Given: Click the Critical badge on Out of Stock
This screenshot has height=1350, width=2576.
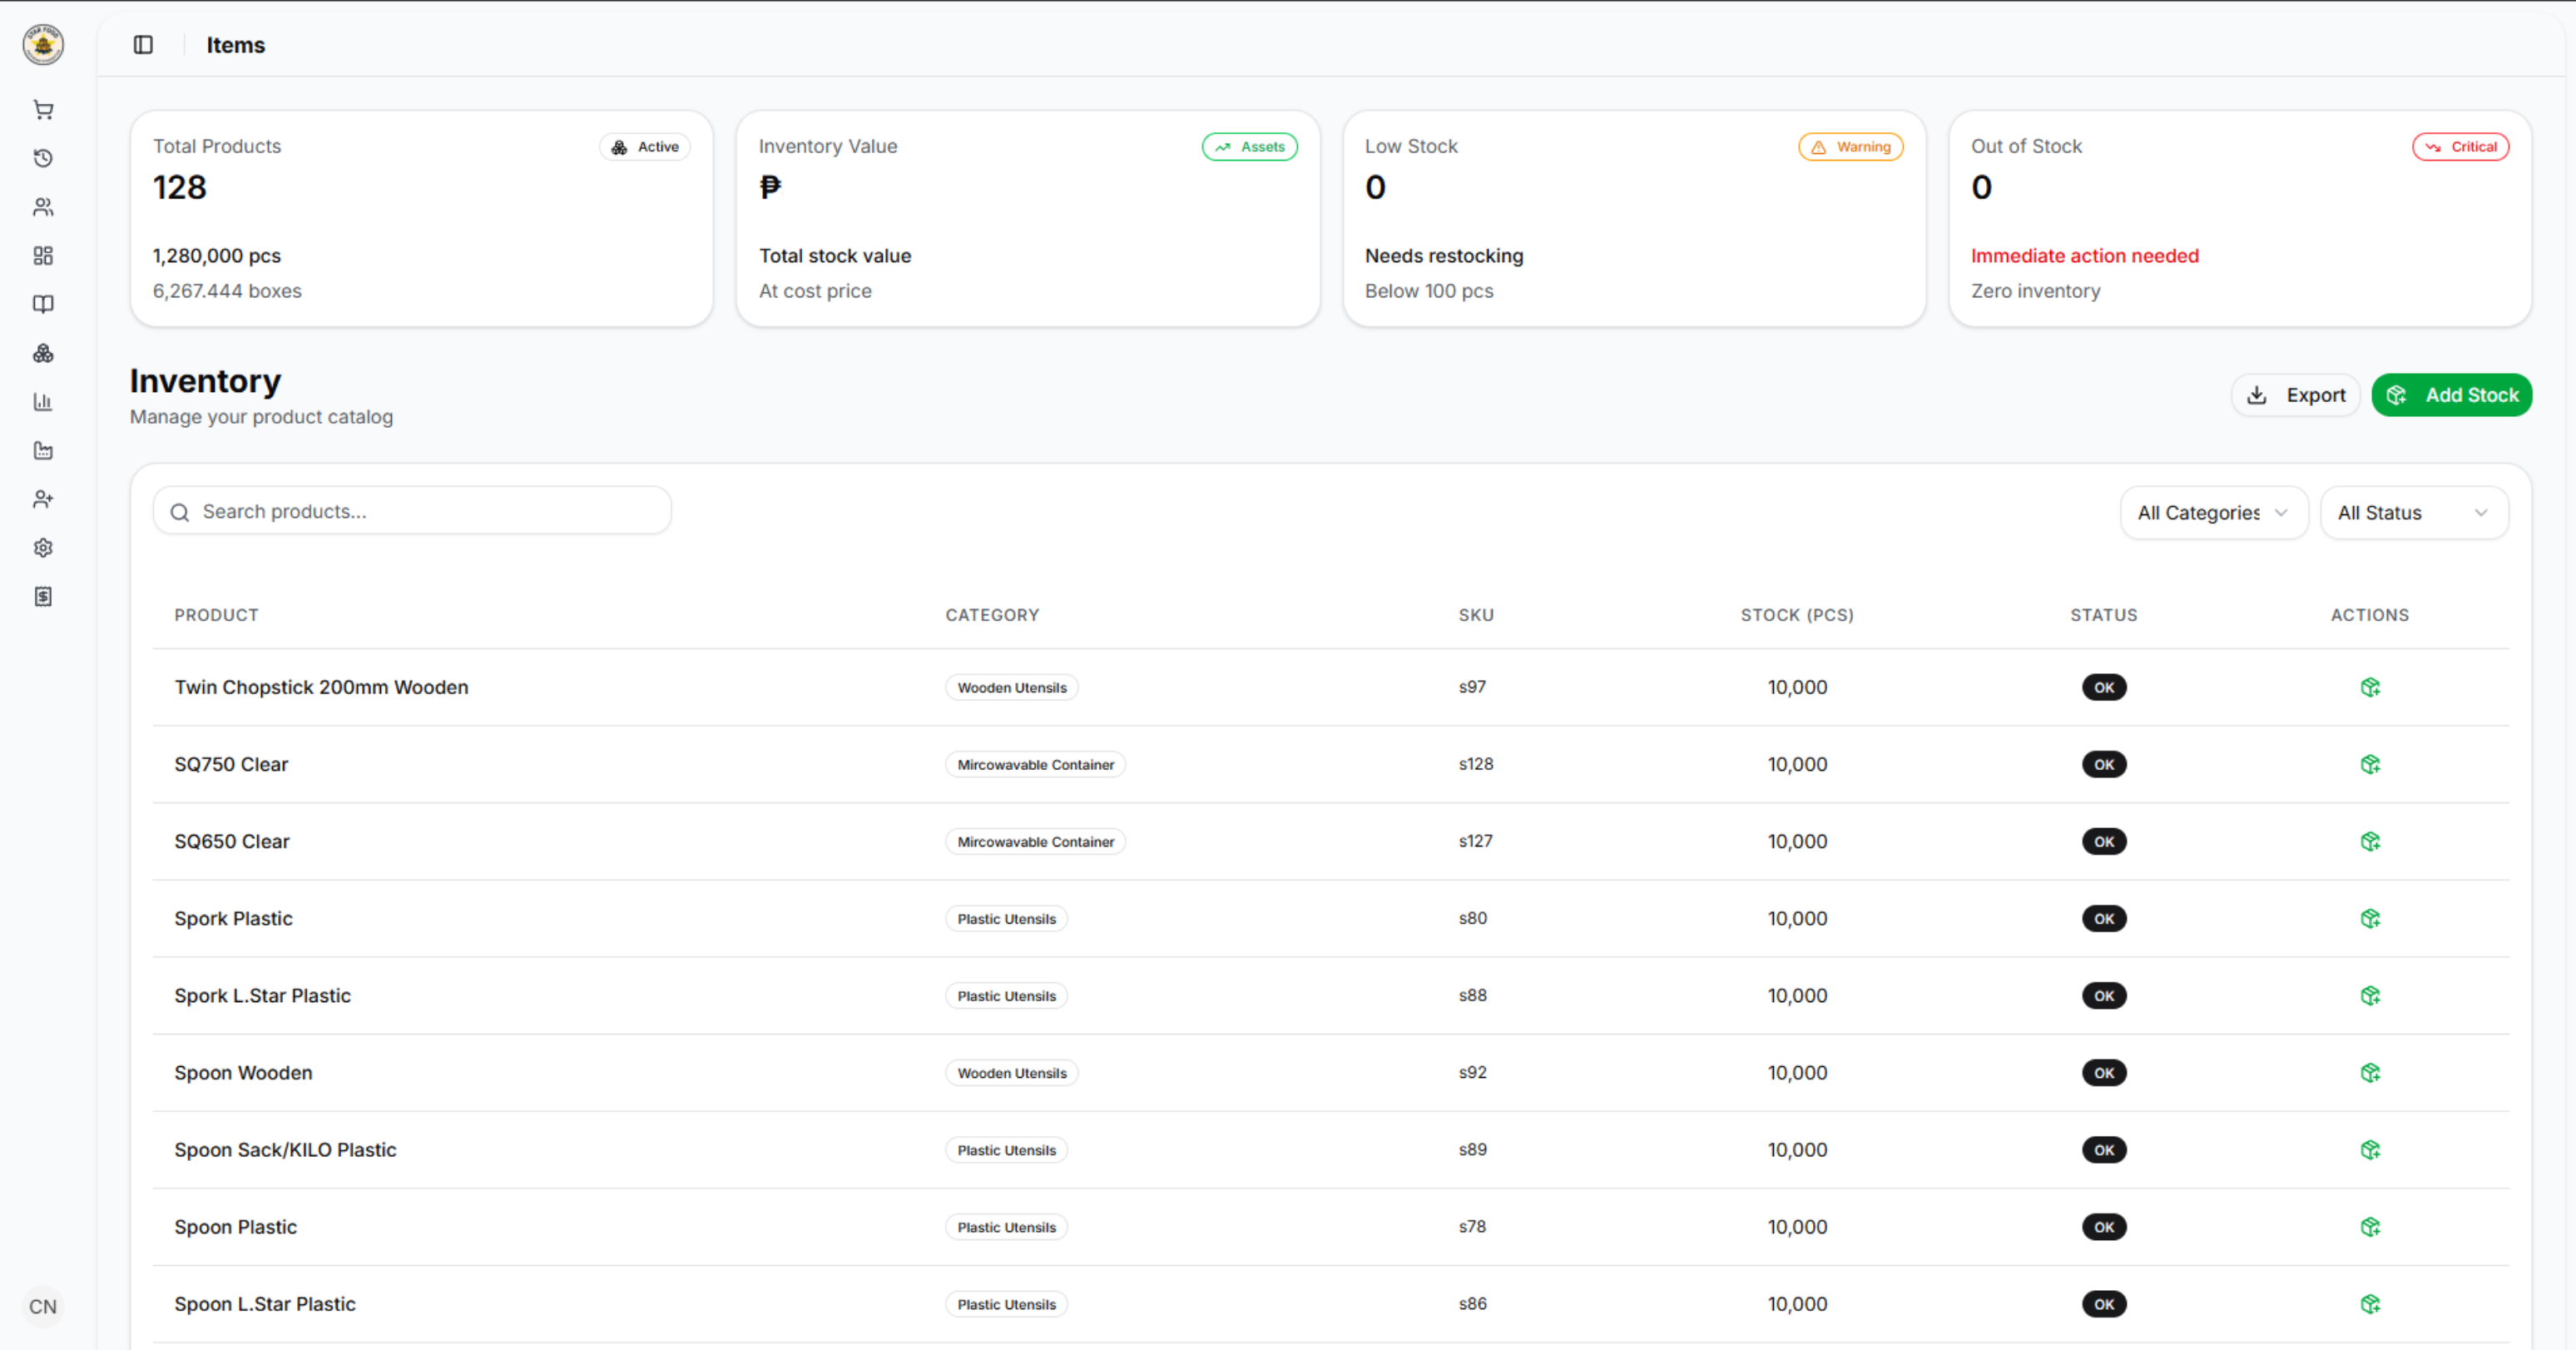Looking at the screenshot, I should pyautogui.click(x=2461, y=147).
